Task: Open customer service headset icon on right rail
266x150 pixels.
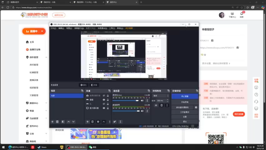Action: [256, 102]
